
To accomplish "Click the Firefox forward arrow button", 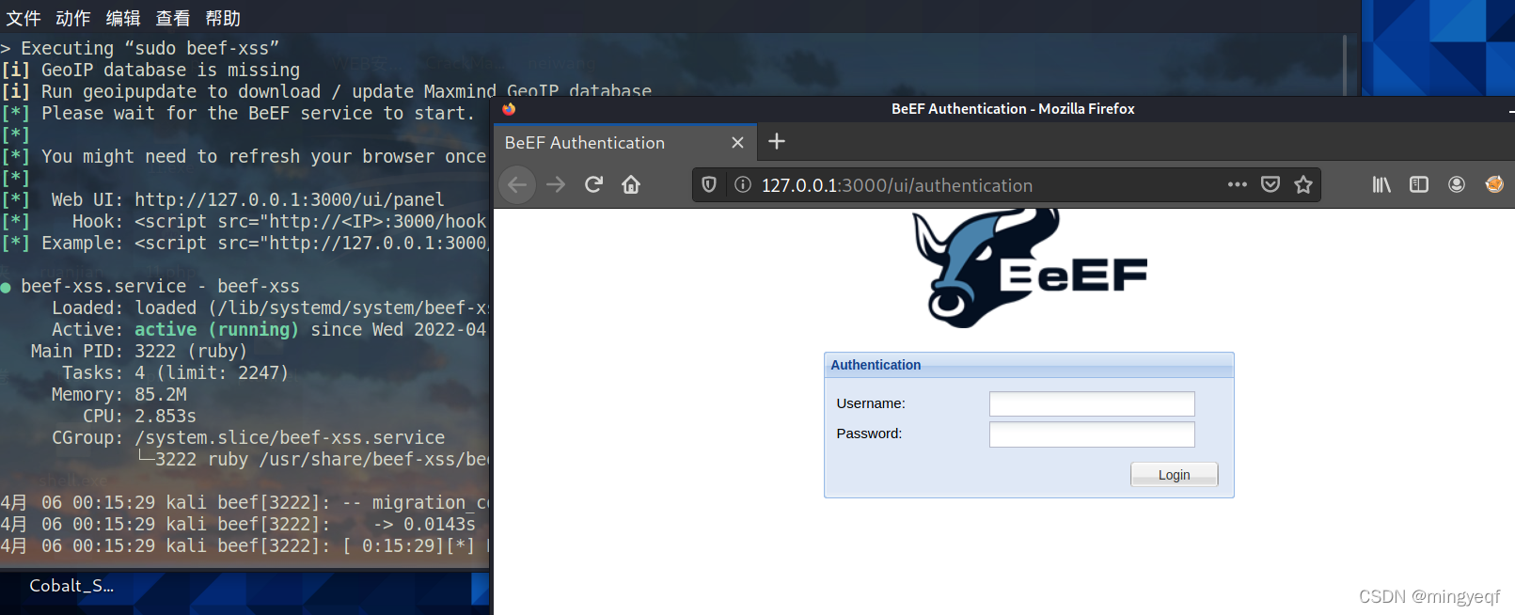I will (556, 184).
